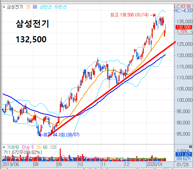Select the orange 20 period label in volume legend
193x169 pixels.
[38, 147]
